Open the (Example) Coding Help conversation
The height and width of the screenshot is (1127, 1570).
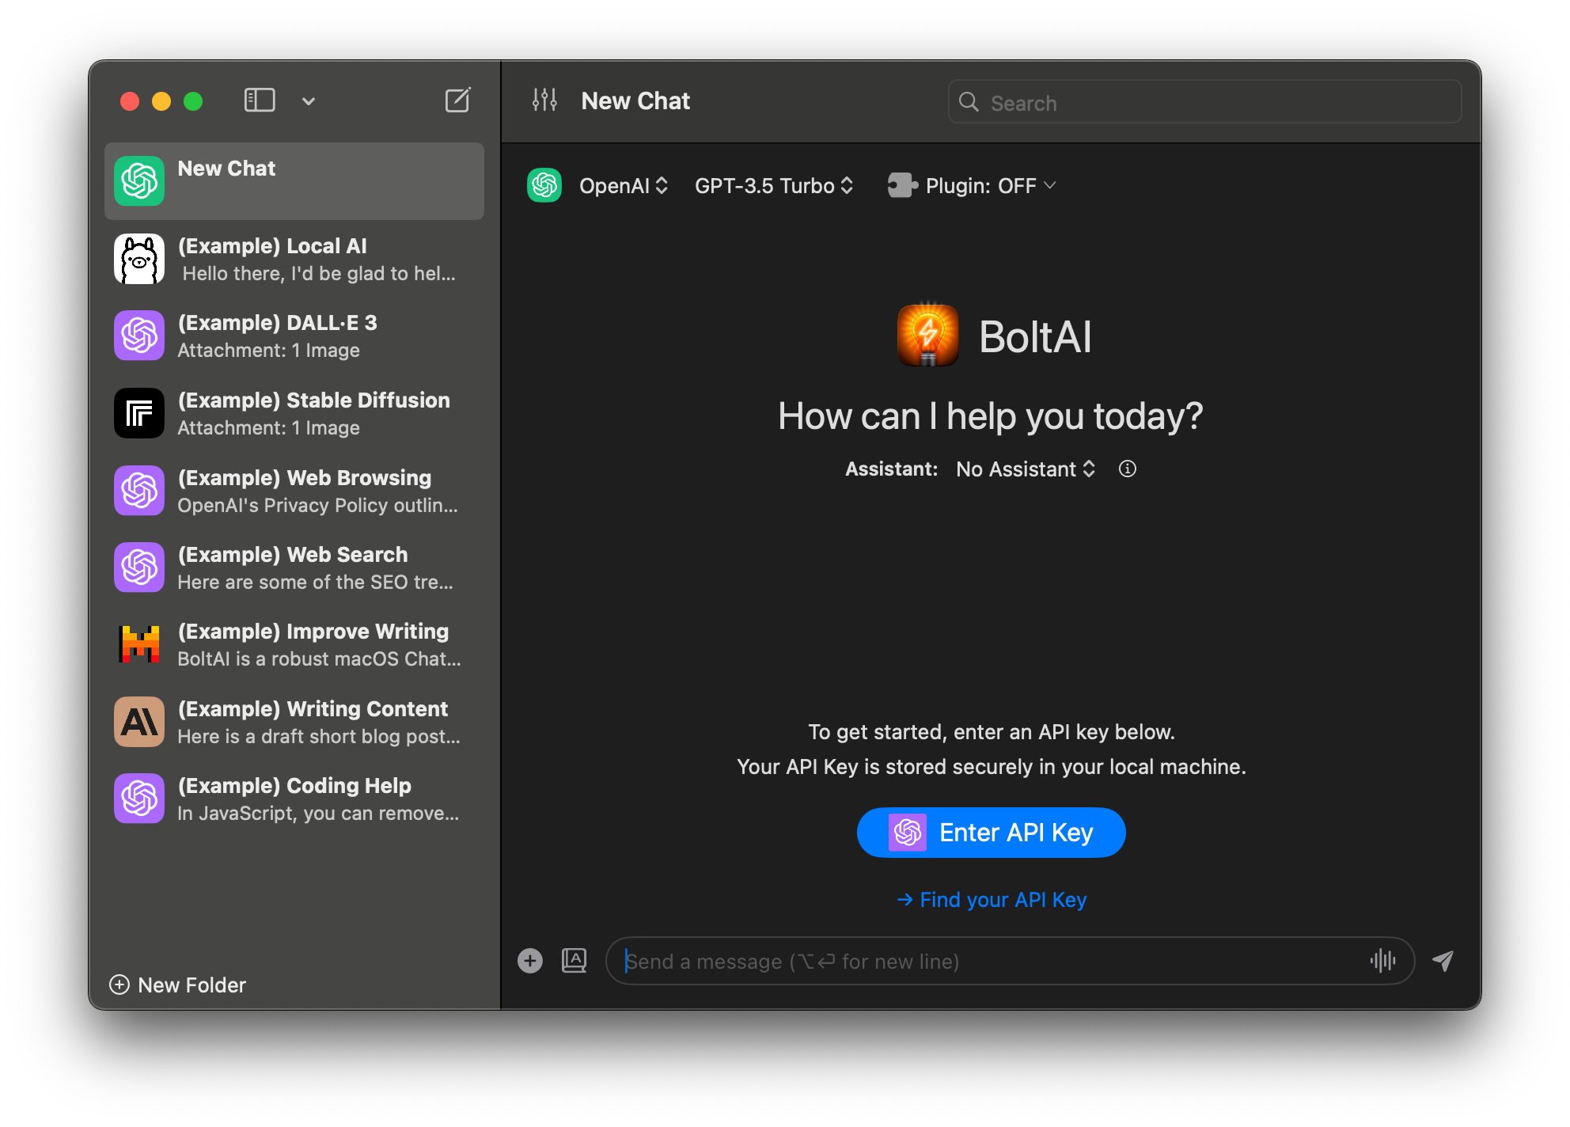[x=294, y=799]
